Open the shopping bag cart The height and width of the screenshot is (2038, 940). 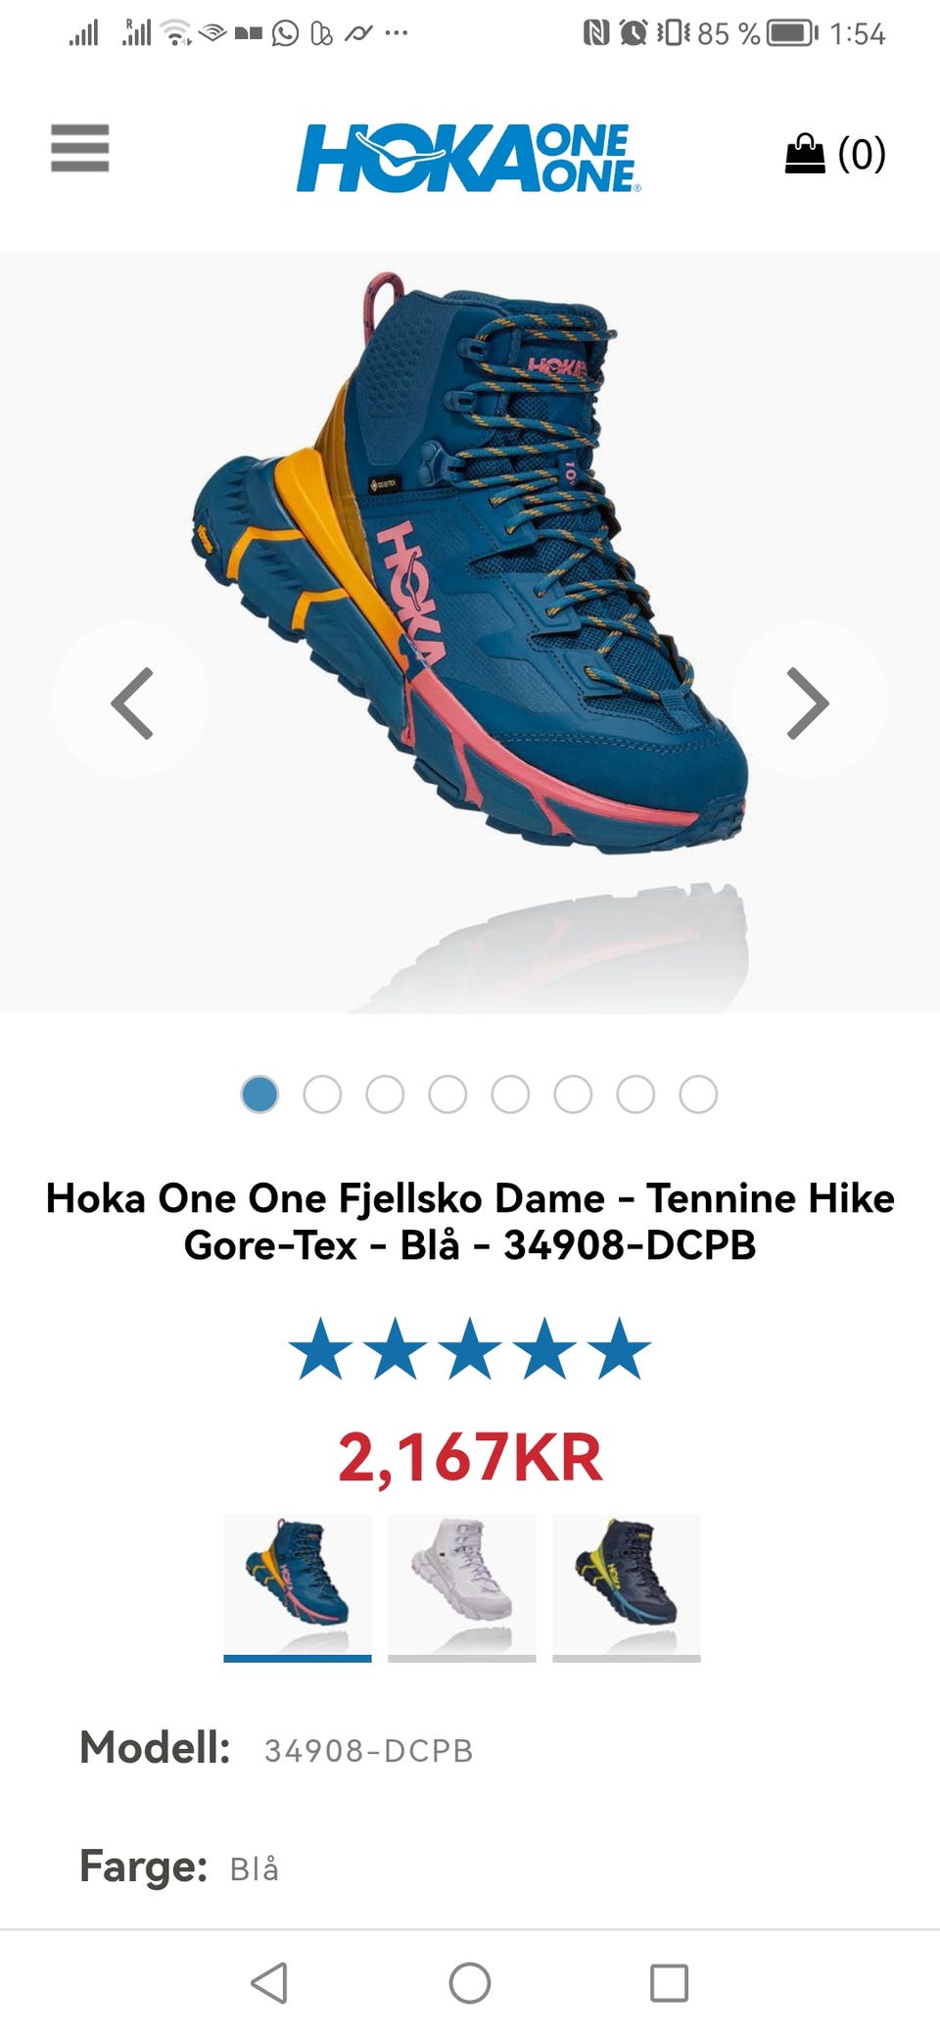click(x=835, y=154)
